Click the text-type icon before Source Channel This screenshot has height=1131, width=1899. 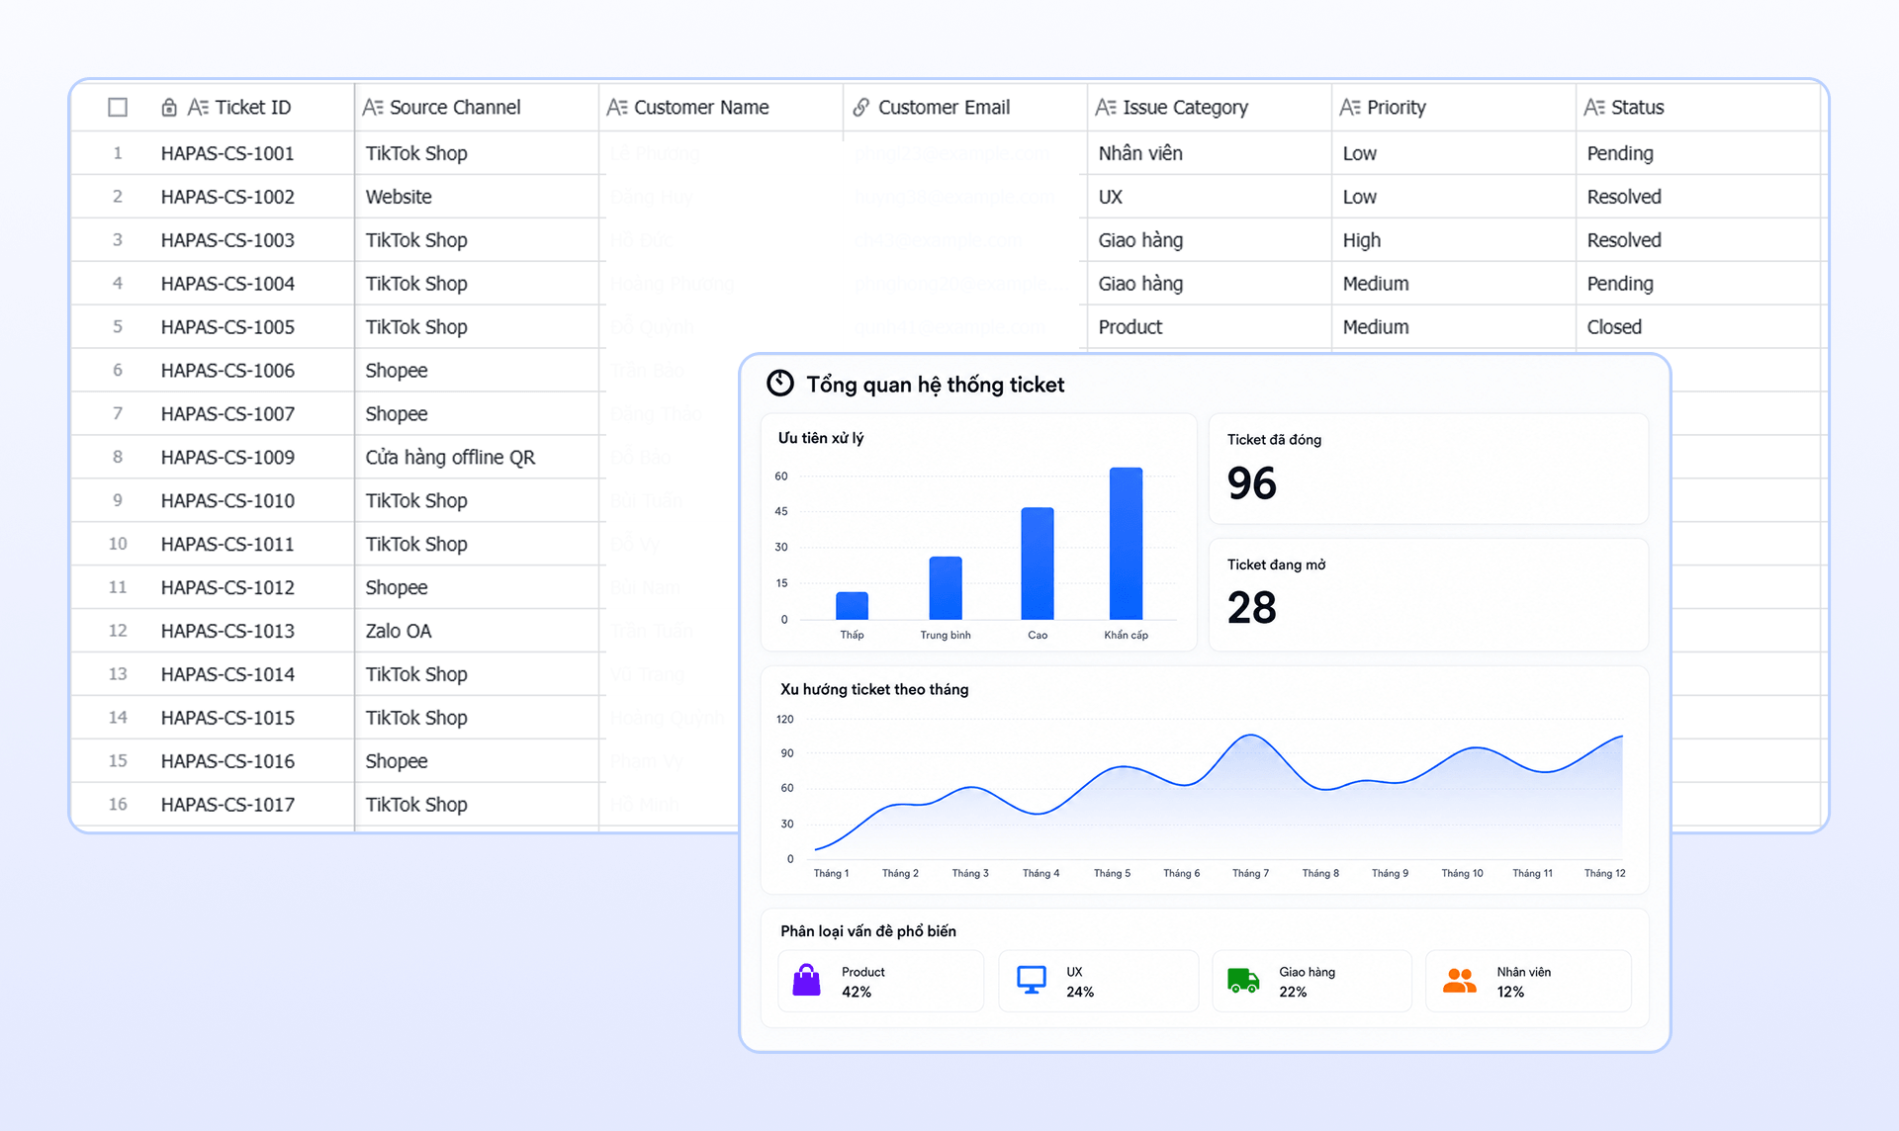point(373,107)
